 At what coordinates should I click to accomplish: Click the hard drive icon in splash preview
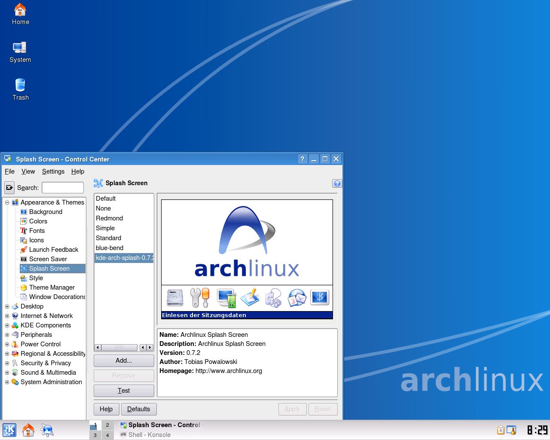point(175,297)
